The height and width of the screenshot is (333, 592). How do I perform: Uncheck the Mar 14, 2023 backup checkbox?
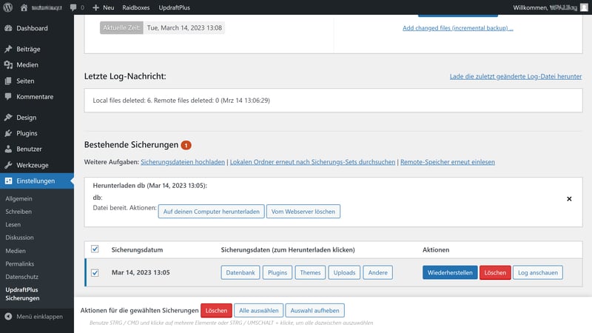(x=94, y=272)
